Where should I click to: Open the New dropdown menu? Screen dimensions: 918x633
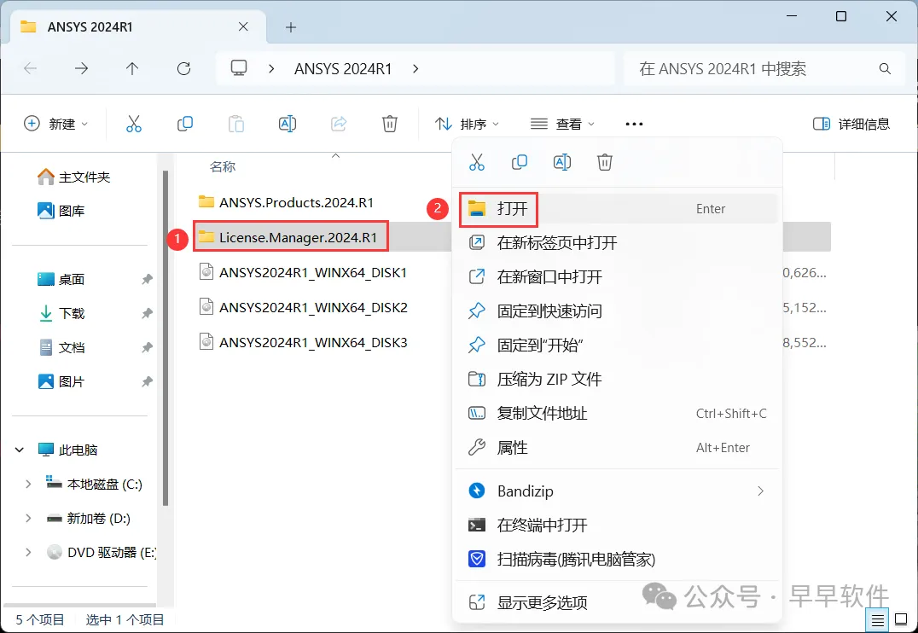click(x=55, y=124)
